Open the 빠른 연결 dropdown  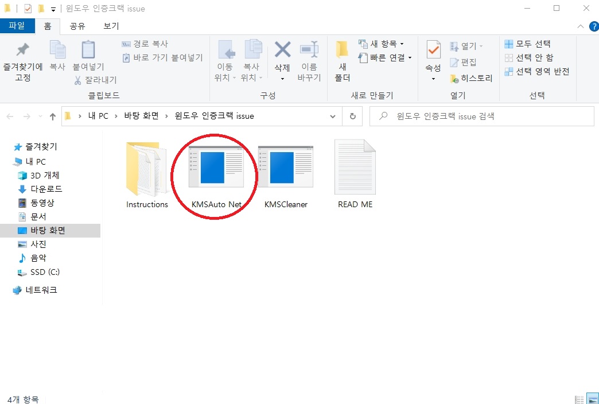[410, 57]
